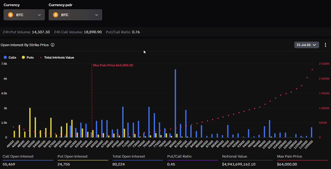Click the Call Open Interest heading
The height and width of the screenshot is (169, 331).
pos(18,156)
